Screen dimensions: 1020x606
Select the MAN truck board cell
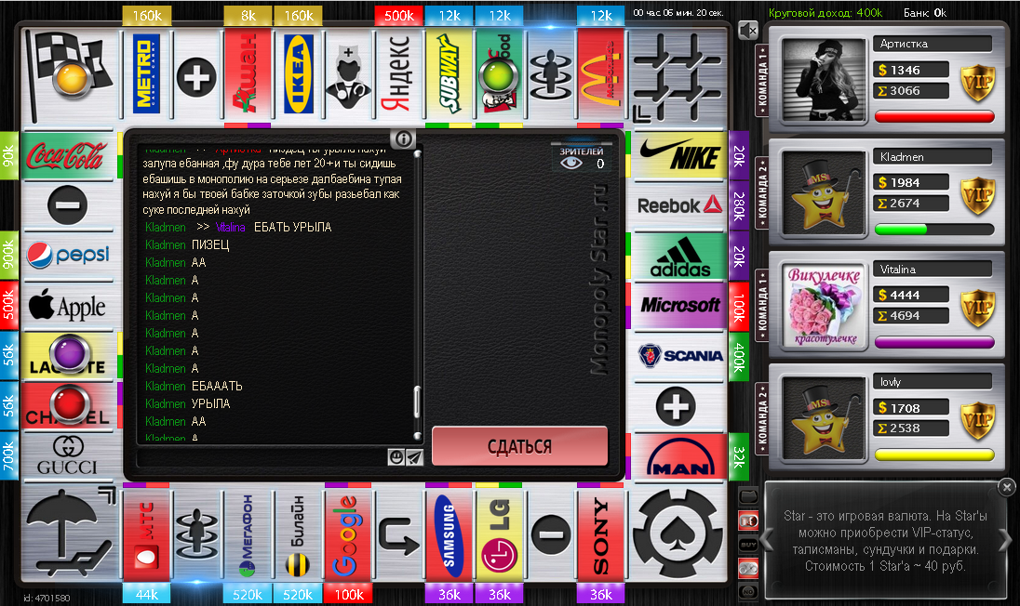[679, 456]
